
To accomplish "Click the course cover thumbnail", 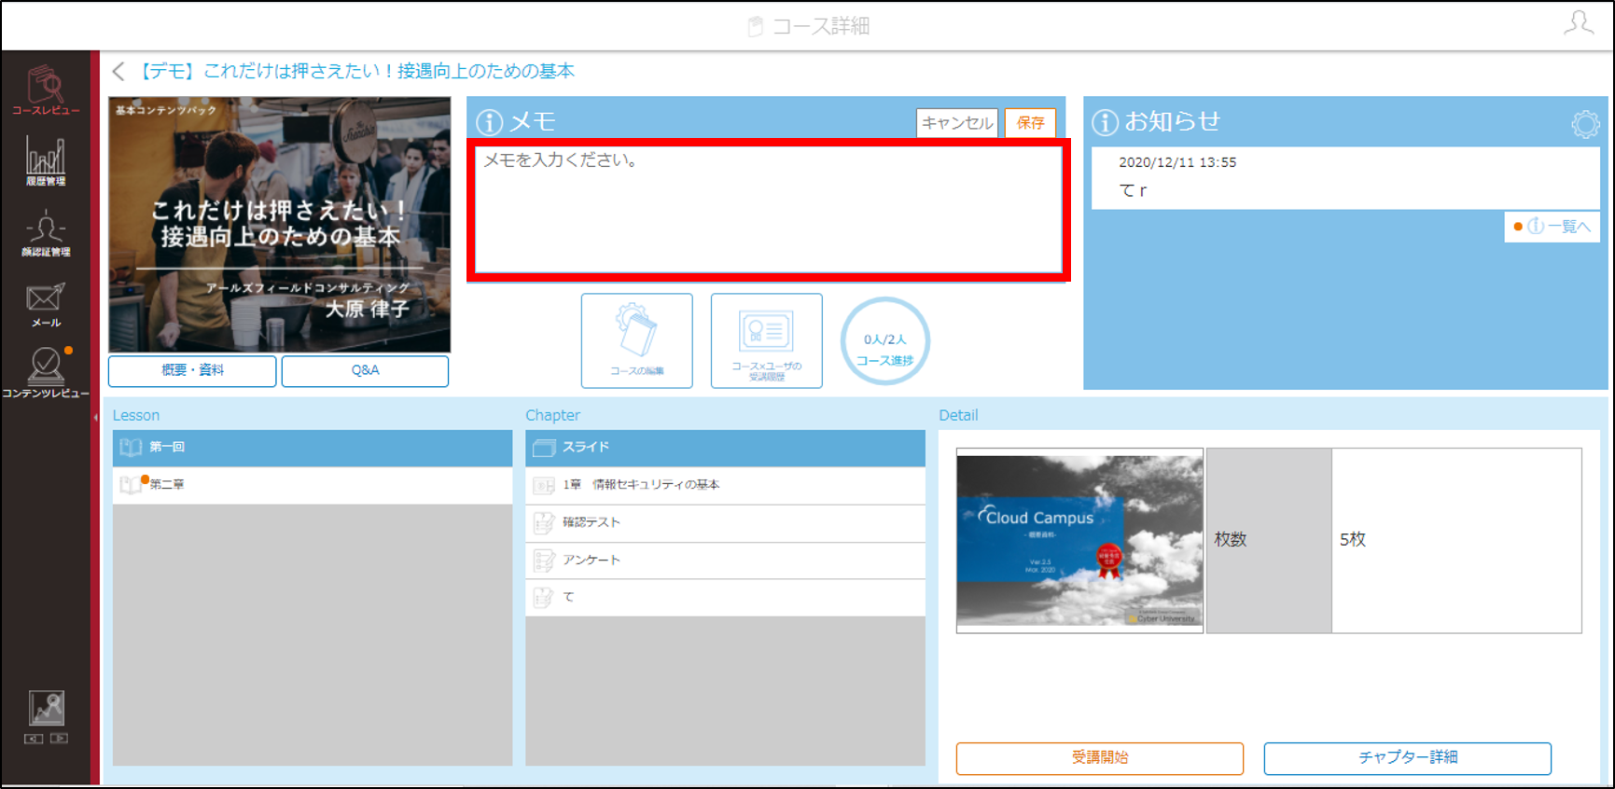I will pyautogui.click(x=280, y=225).
